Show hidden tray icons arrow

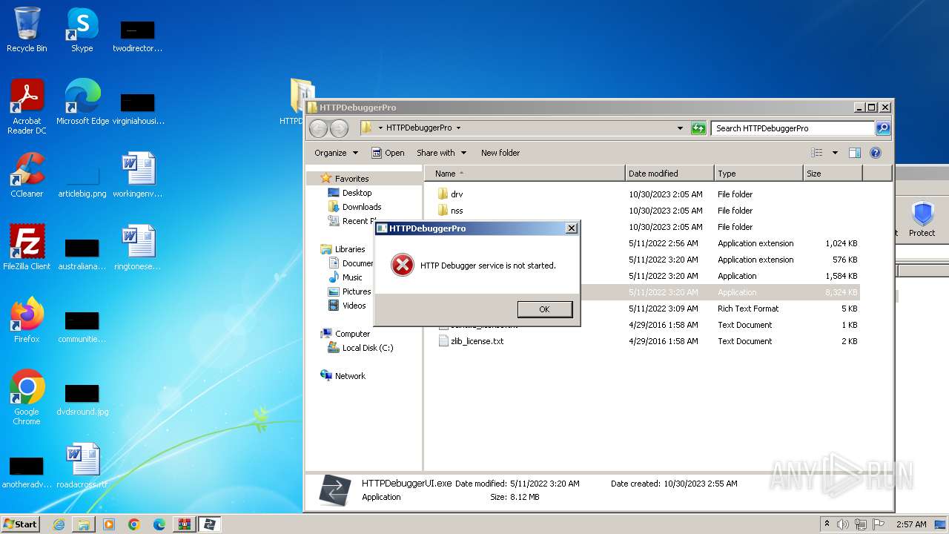click(827, 524)
